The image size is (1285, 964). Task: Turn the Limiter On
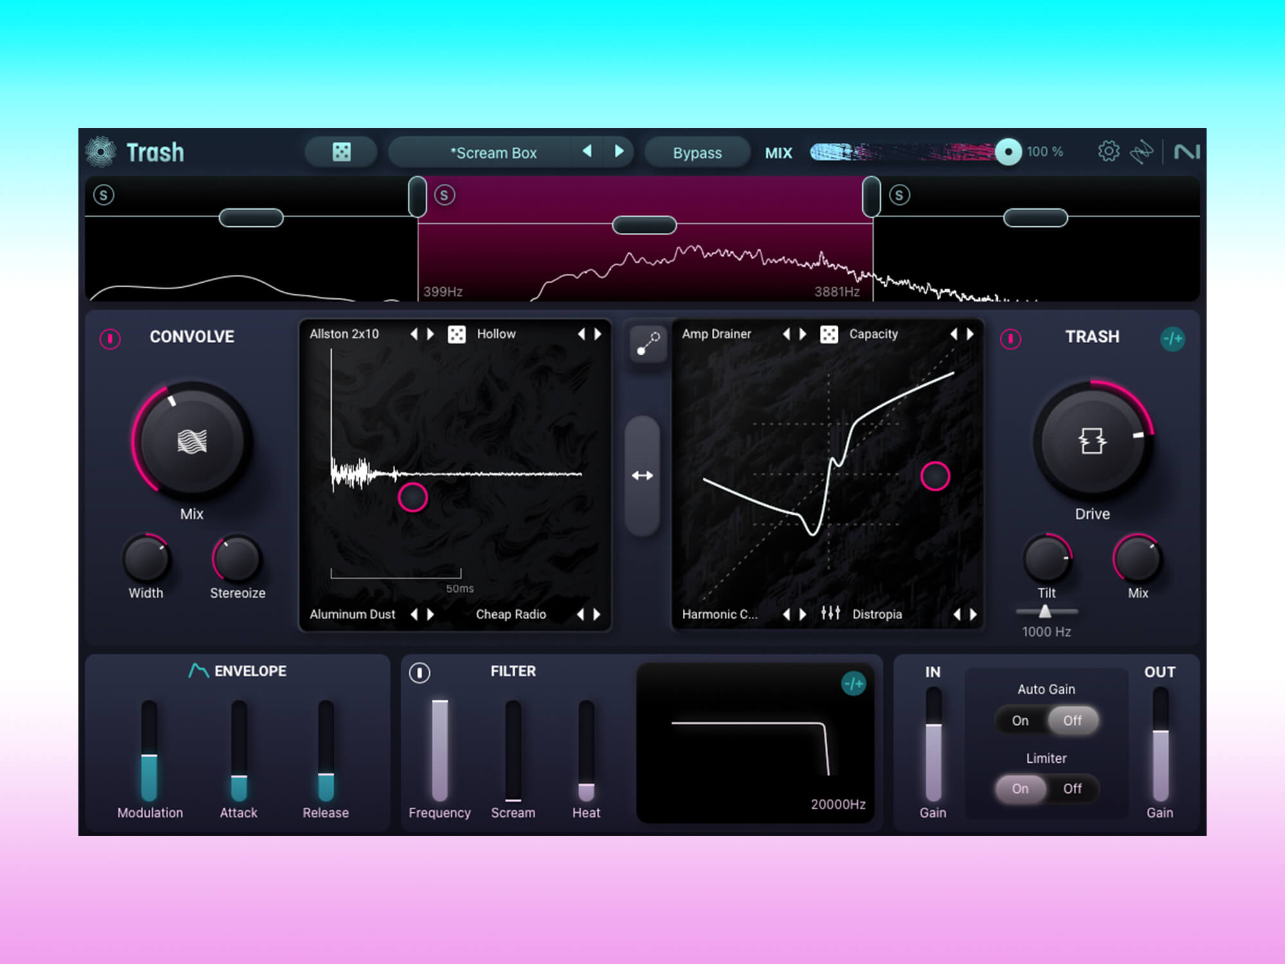pyautogui.click(x=1020, y=789)
